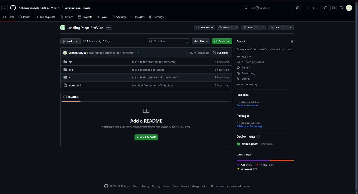The width and height of the screenshot is (358, 194).
Task: Switch to the Wiki tab
Action: tap(102, 17)
